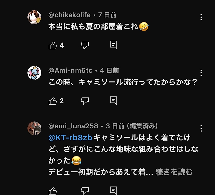
Task: Dislike the comment by @emi_luna258
Action: click(x=85, y=191)
